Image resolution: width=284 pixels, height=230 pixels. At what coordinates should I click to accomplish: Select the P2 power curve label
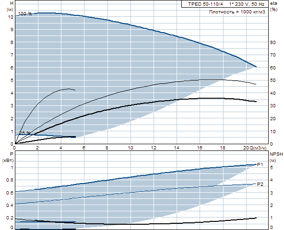pyautogui.click(x=260, y=184)
